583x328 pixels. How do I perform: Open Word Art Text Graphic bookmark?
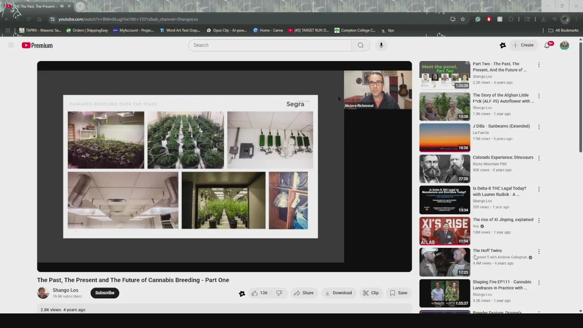point(180,31)
